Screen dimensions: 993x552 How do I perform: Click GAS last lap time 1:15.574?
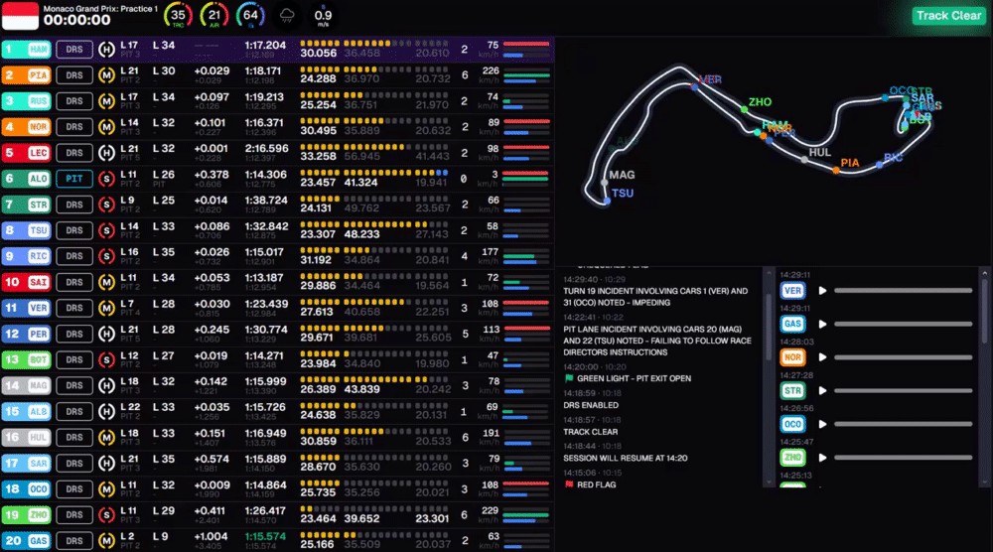(265, 536)
